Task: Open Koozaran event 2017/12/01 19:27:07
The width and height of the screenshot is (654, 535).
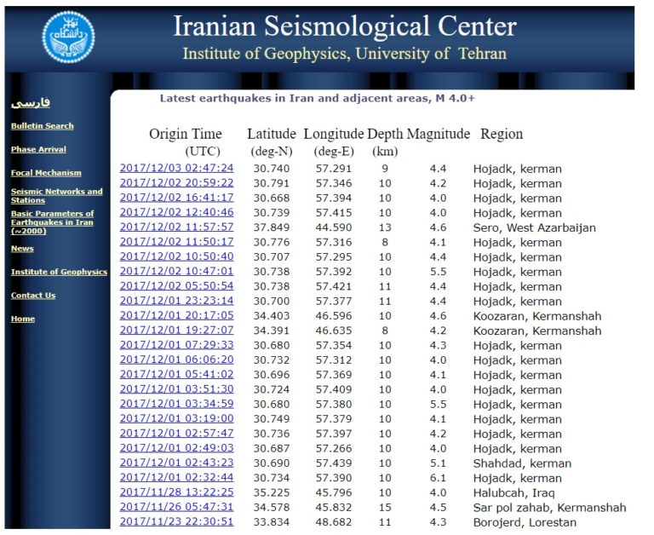Action: point(176,330)
